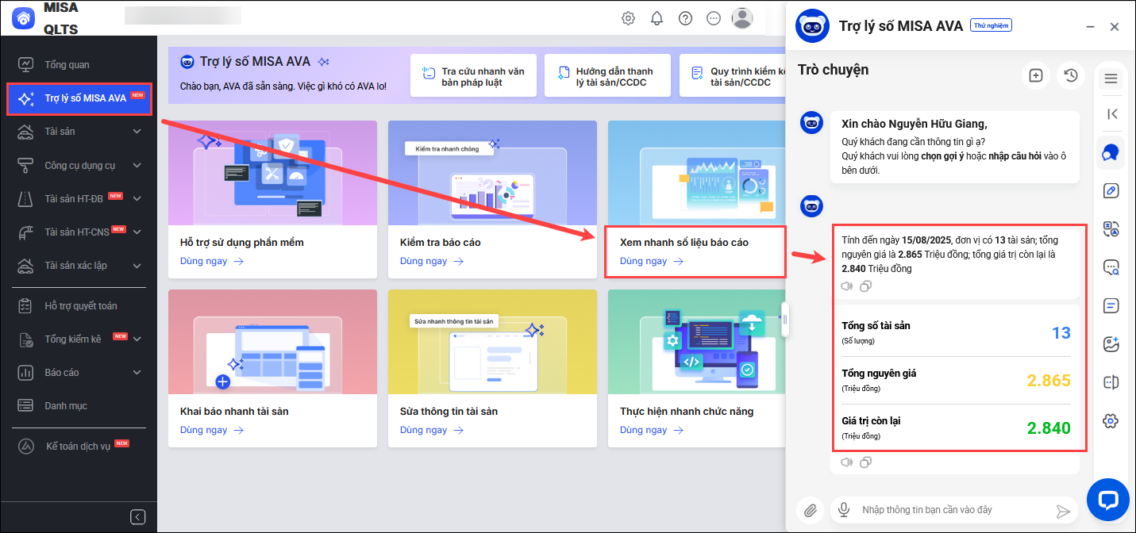Open Hỗ trợ quyết toán in sidebar
Viewport: 1136px width, 533px height.
tap(79, 306)
